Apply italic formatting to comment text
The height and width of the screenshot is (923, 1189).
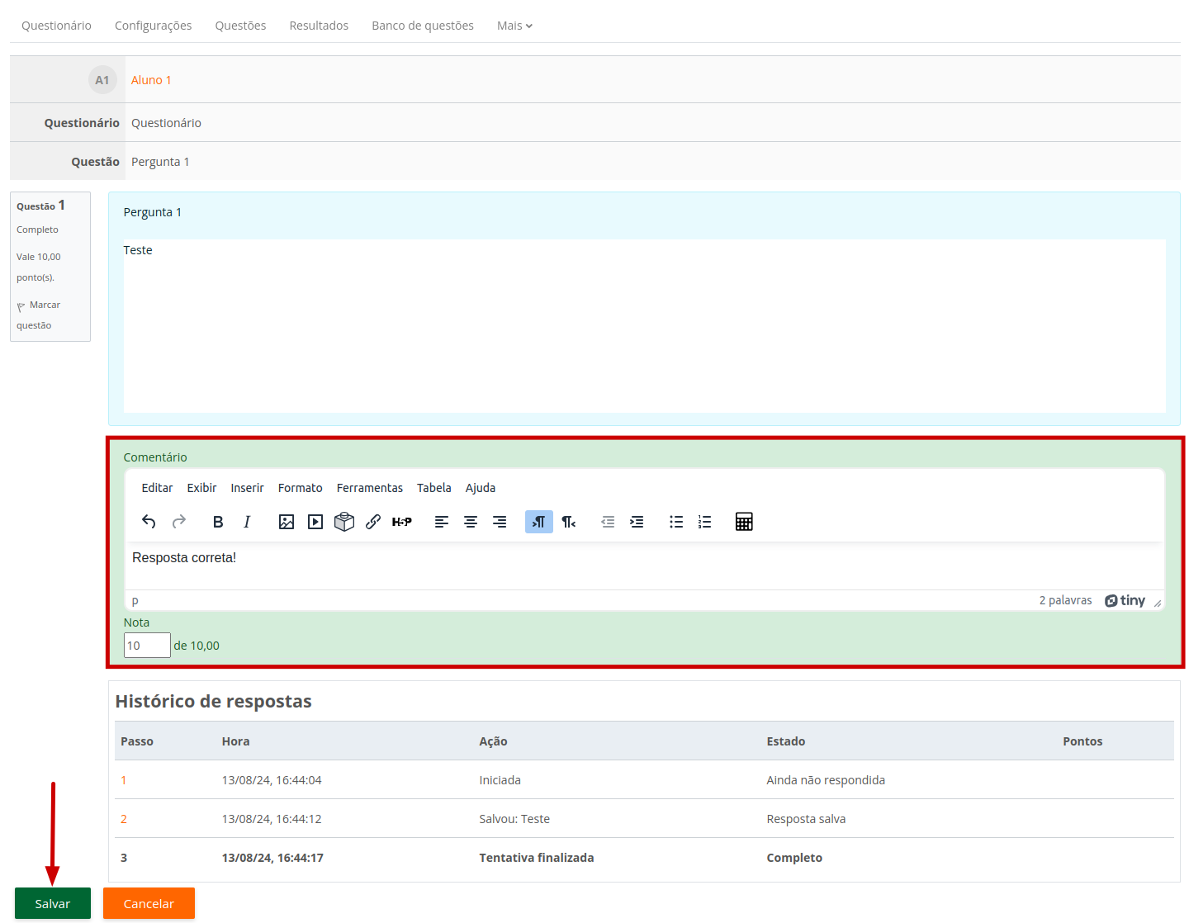(x=247, y=522)
